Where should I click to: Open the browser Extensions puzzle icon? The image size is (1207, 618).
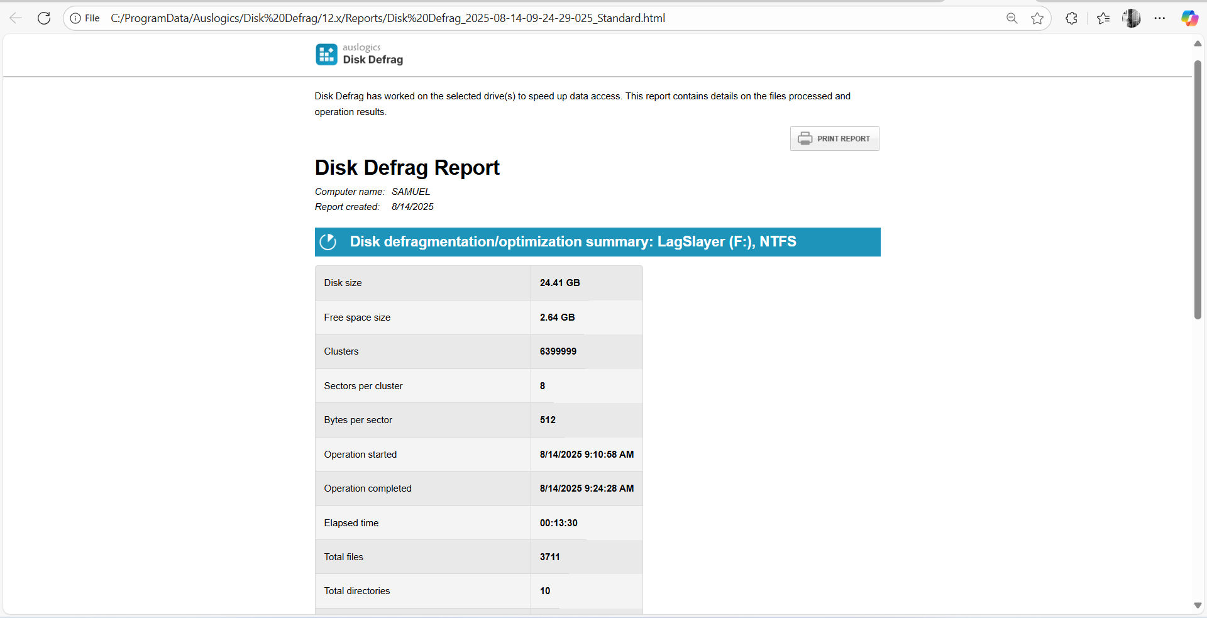[x=1072, y=18]
